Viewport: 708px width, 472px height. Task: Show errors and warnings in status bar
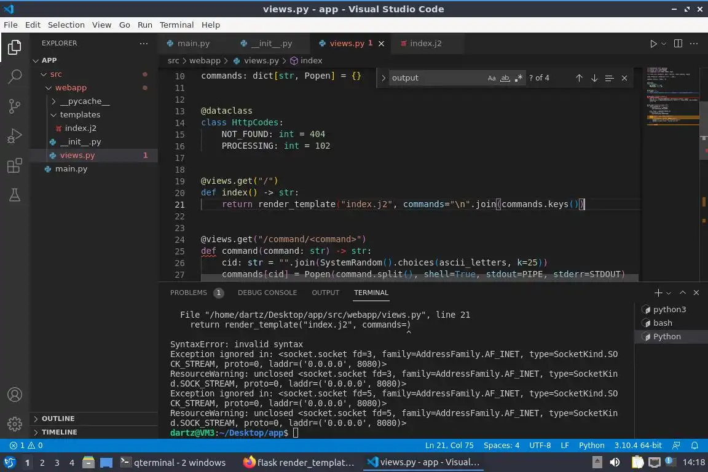point(26,446)
